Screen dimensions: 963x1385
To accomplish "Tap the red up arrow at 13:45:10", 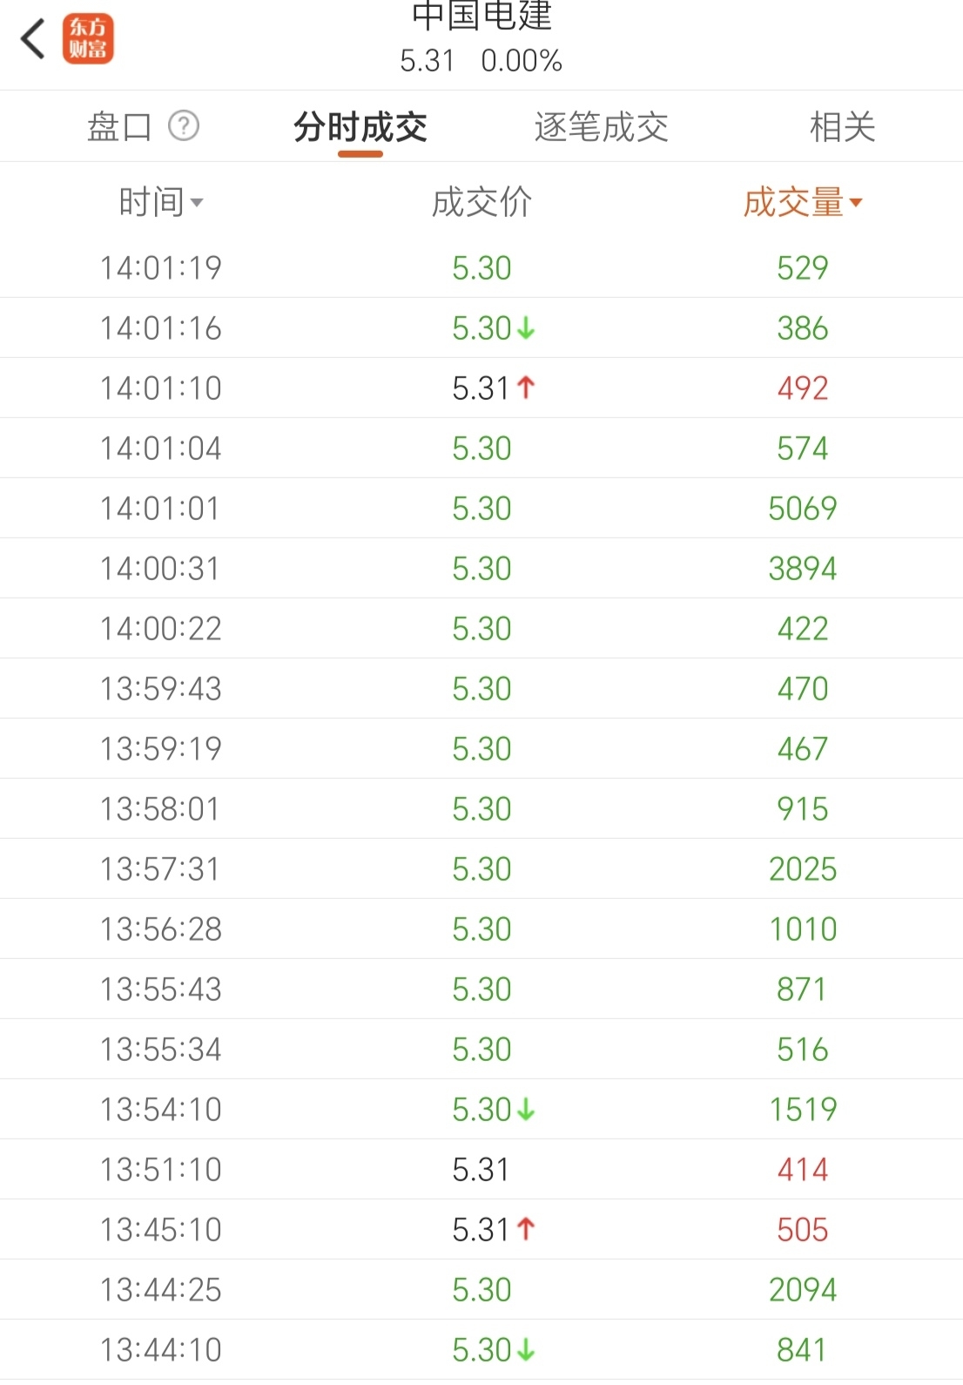I will pyautogui.click(x=526, y=1229).
